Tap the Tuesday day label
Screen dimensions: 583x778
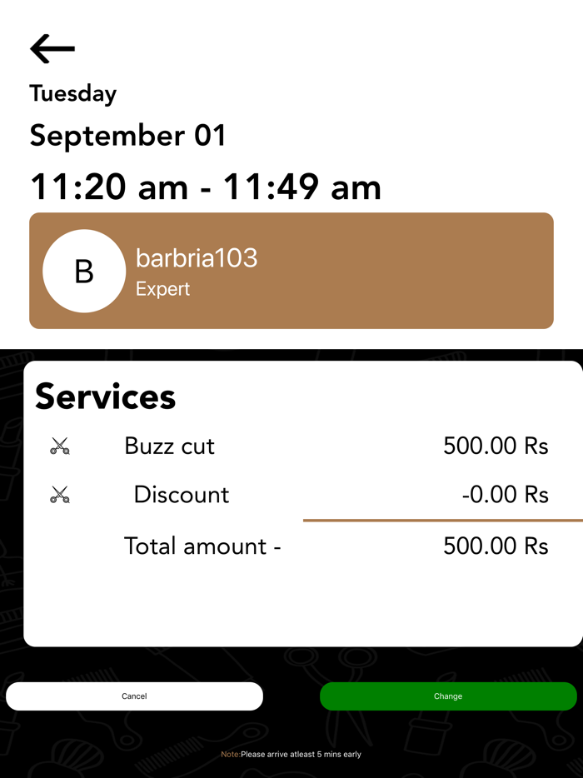coord(73,93)
